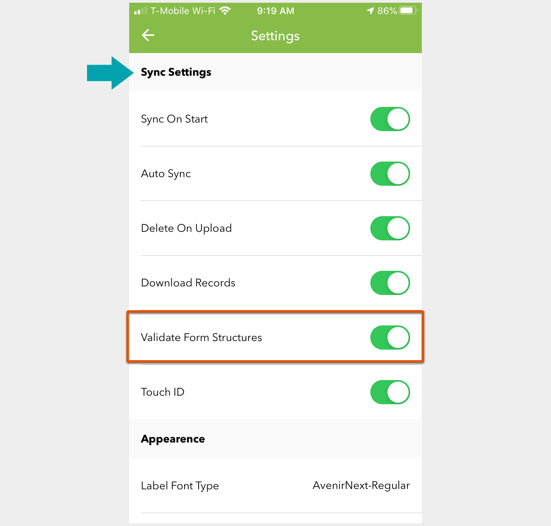Tap the battery indicator icon
Viewport: 551px width, 526px height.
point(408,11)
